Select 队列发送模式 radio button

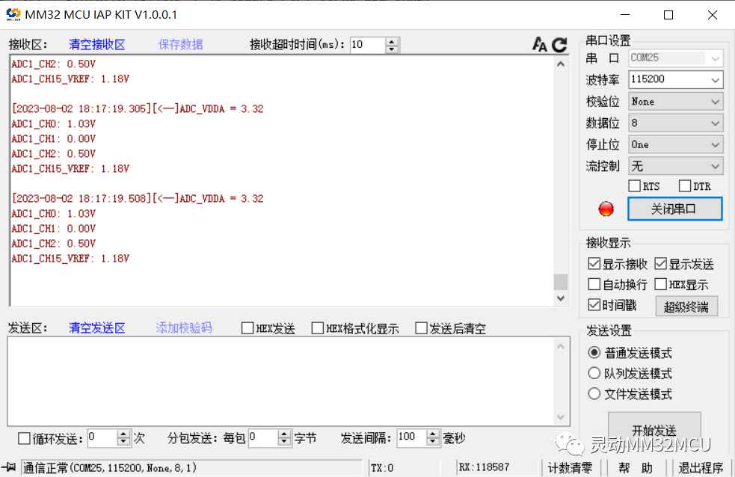point(594,373)
